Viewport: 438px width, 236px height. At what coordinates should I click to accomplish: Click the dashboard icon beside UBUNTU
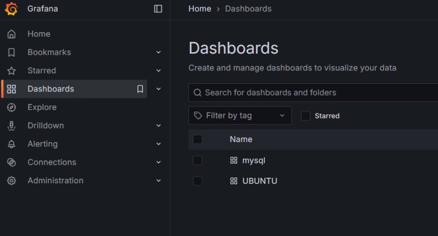tap(234, 181)
